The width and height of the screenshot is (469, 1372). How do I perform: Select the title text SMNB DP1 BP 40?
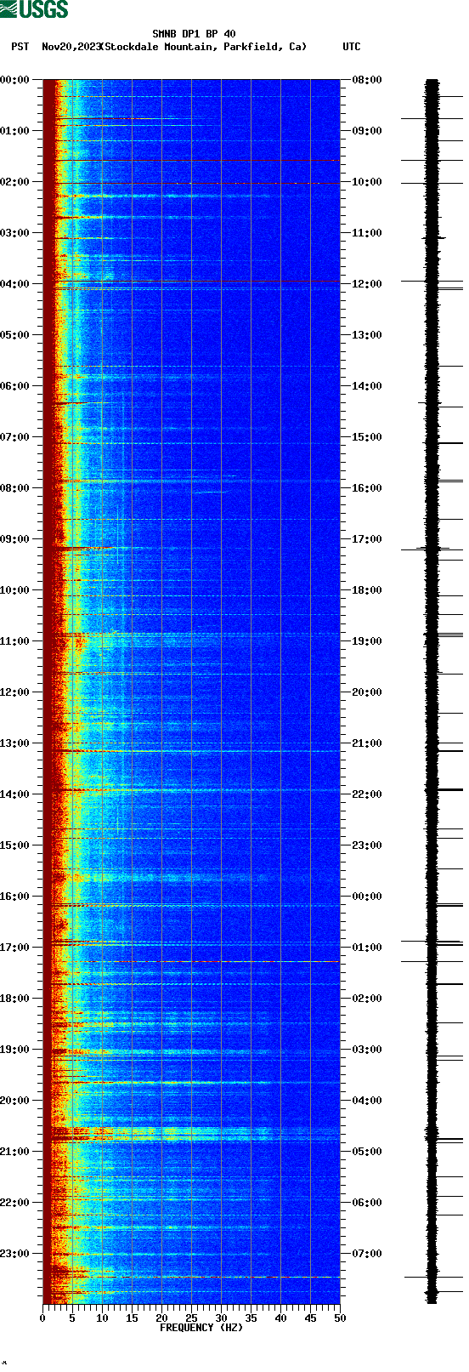click(194, 35)
